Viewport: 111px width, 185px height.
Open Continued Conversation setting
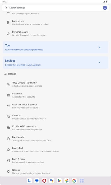pyautogui.click(x=55, y=128)
